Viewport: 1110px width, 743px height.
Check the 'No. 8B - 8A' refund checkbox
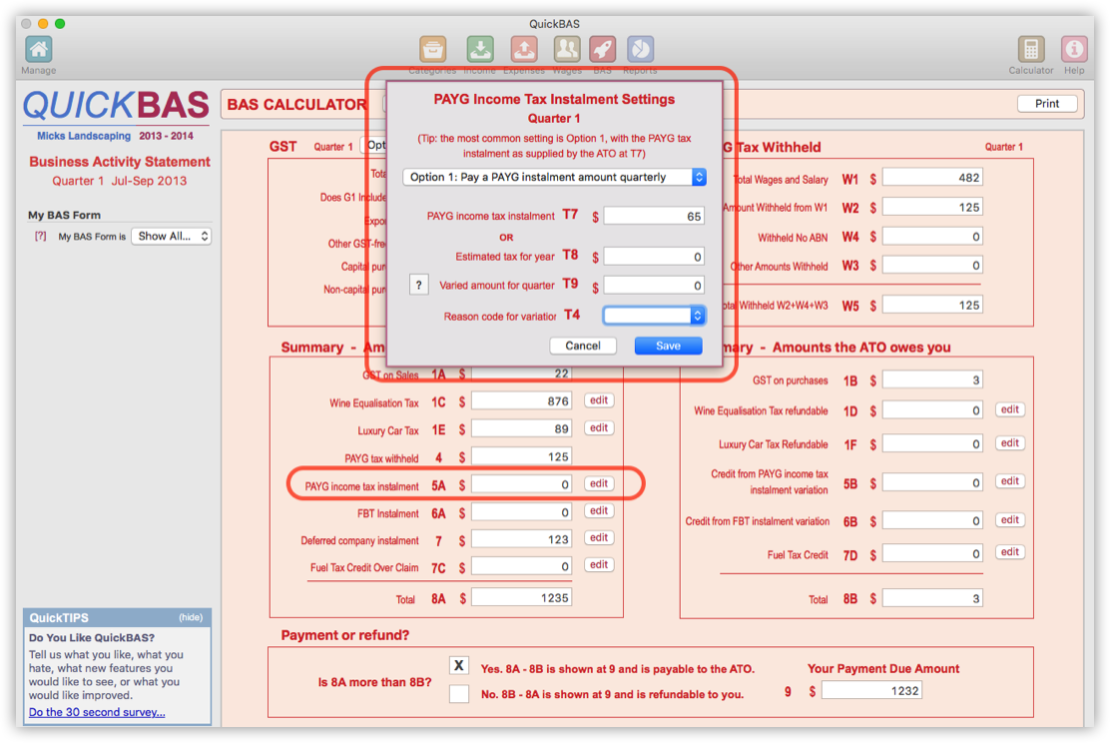pyautogui.click(x=459, y=693)
